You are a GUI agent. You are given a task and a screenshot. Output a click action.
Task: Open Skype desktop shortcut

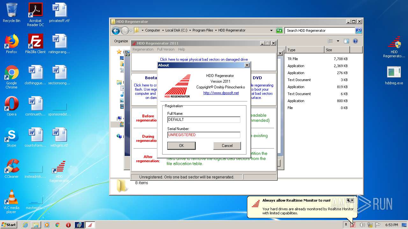click(11, 137)
